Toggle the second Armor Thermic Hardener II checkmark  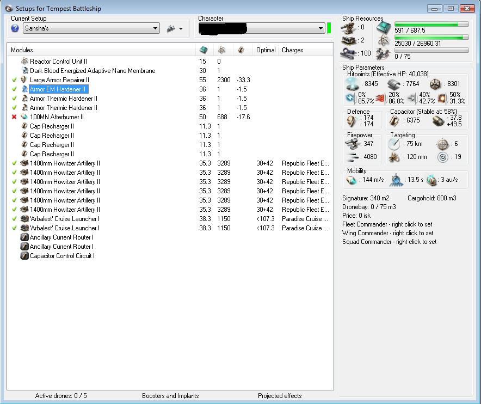tap(14, 108)
